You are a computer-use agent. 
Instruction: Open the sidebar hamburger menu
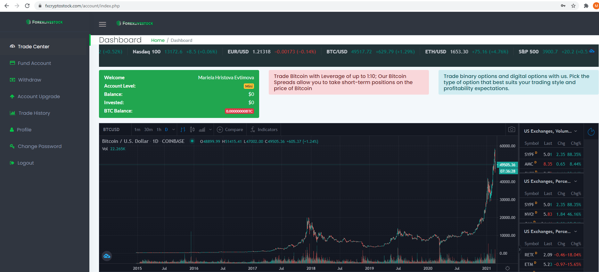[x=103, y=24]
